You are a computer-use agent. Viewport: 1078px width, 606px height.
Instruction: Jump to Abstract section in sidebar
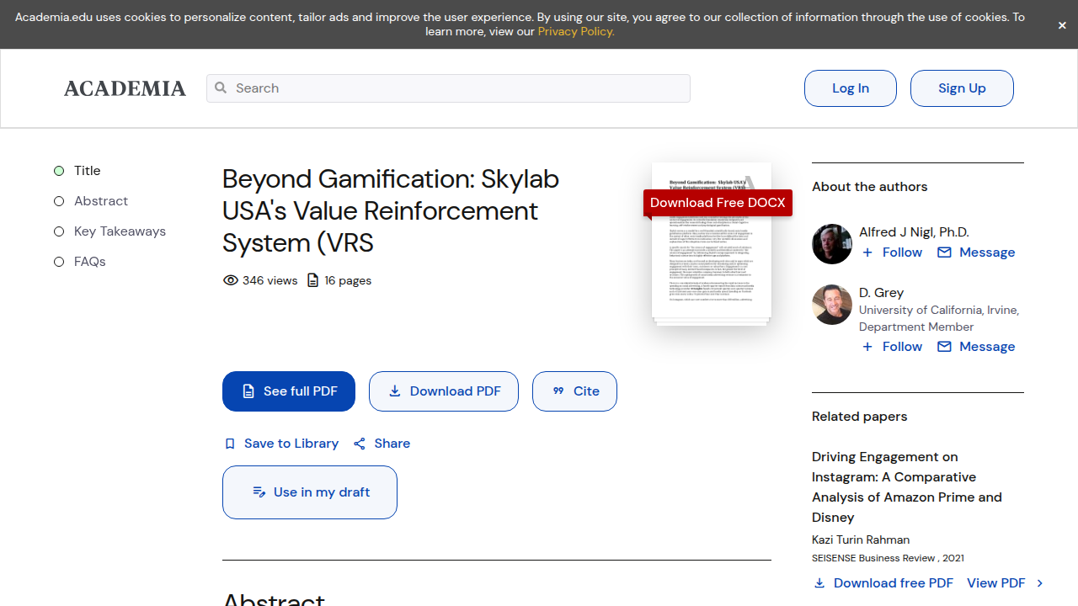click(x=101, y=201)
